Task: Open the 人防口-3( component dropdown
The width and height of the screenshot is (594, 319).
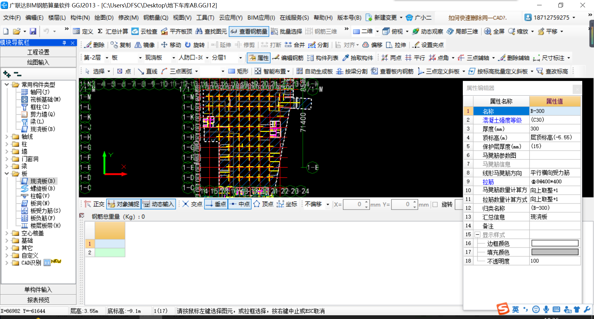Action: (207, 58)
